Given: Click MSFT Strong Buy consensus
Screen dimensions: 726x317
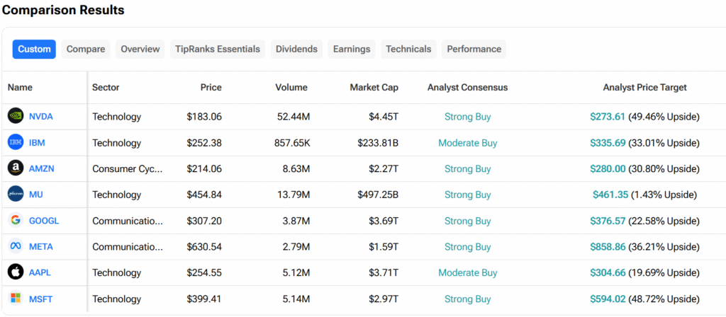Looking at the screenshot, I should pyautogui.click(x=468, y=299).
